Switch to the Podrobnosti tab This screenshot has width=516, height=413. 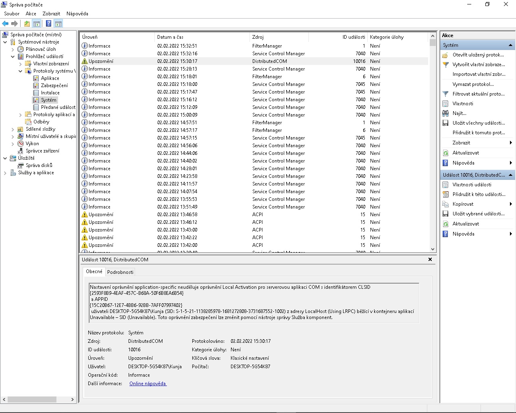coord(120,272)
